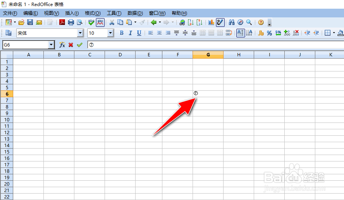Open a file with the folder icon
This screenshot has height=200, width=344.
pos(21,22)
